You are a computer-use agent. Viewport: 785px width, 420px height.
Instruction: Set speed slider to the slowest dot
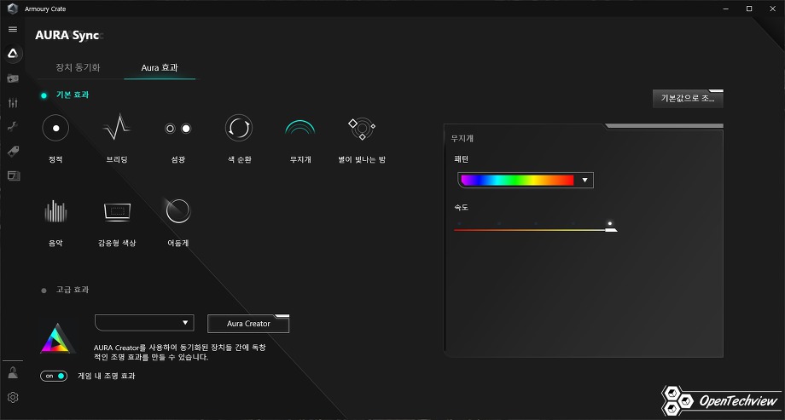pos(460,223)
